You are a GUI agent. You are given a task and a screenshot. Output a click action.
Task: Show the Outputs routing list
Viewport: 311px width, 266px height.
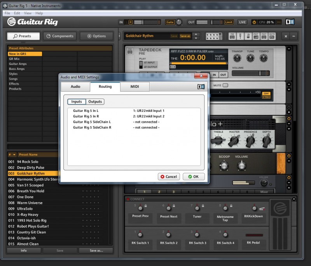[x=95, y=102]
